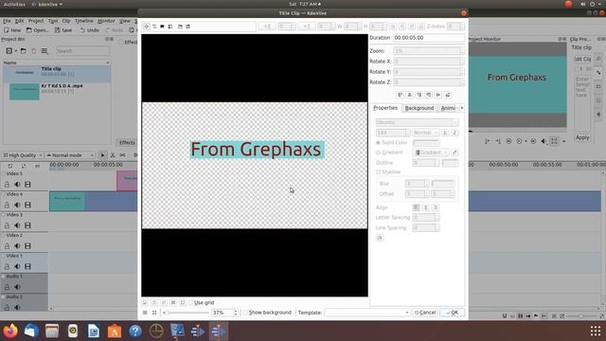Enable the Shadow checkbox
This screenshot has height=341, width=606.
[379, 171]
